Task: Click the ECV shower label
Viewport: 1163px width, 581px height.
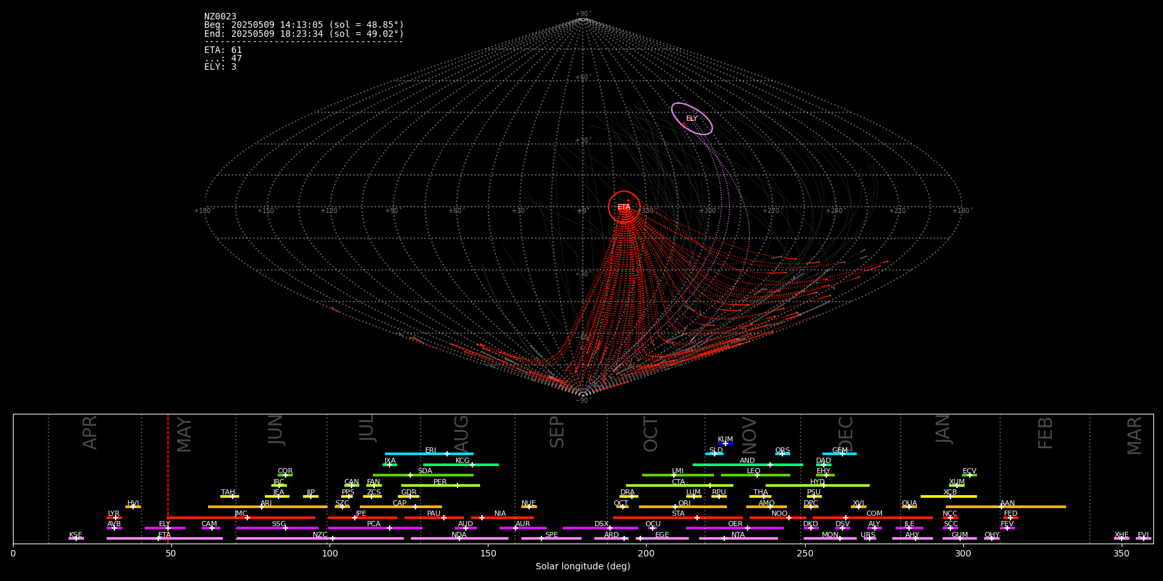Action: pyautogui.click(x=969, y=471)
